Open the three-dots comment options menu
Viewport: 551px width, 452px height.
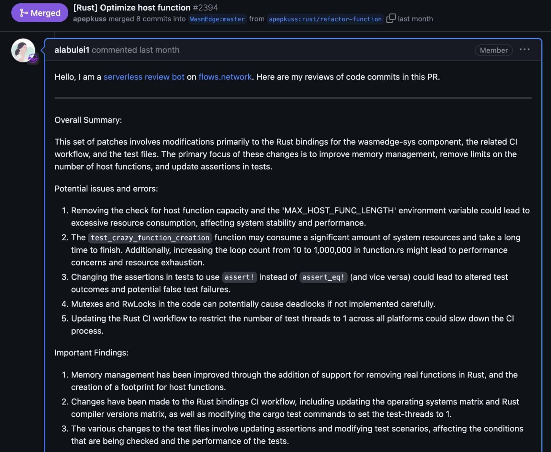pyautogui.click(x=524, y=50)
